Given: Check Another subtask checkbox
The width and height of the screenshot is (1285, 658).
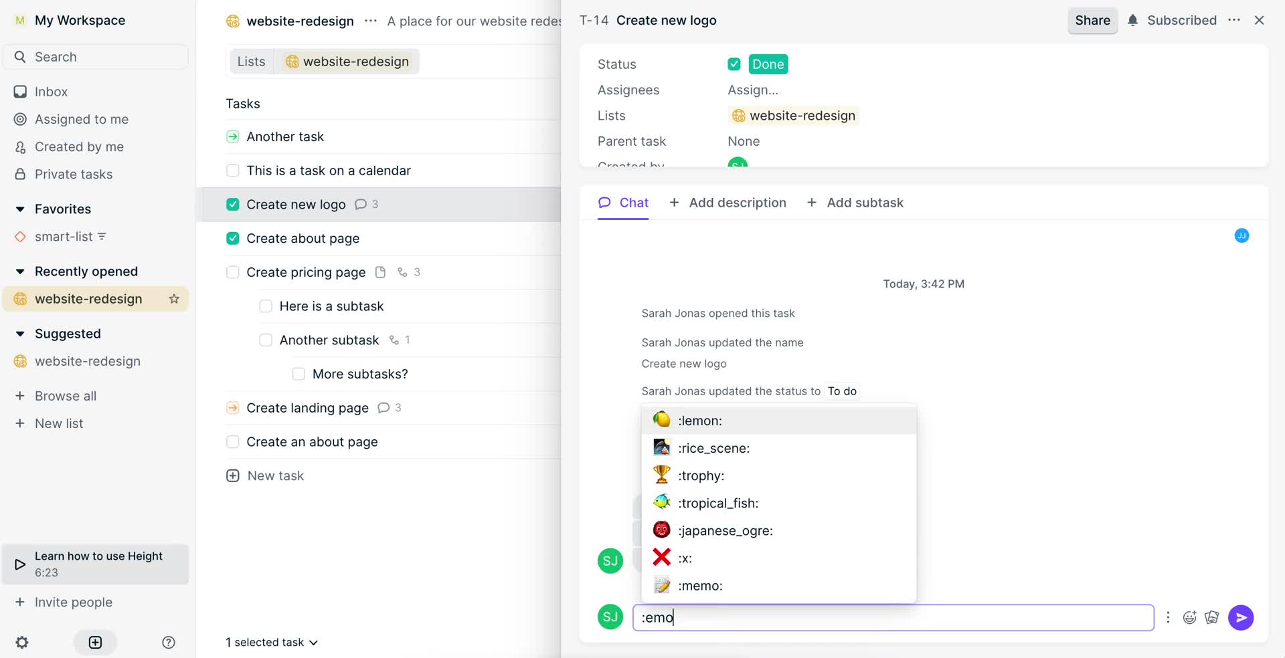Looking at the screenshot, I should (266, 340).
